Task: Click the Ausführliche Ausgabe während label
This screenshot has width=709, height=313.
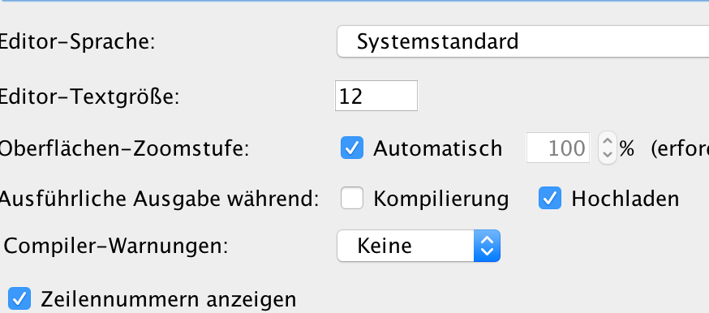Action: click(x=159, y=199)
